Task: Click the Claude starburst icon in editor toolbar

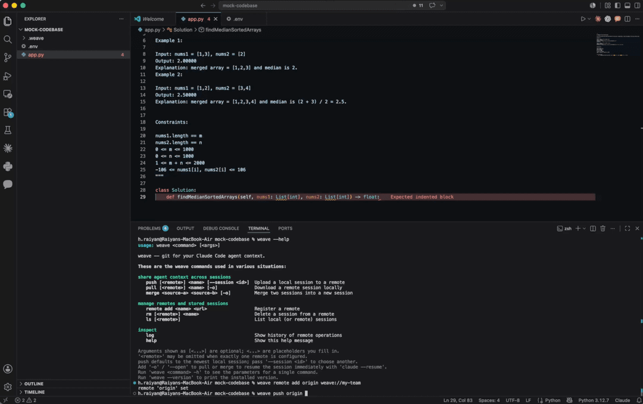Action: pyautogui.click(x=598, y=19)
